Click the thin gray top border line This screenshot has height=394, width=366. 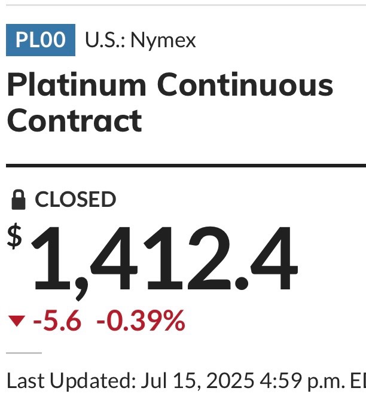pyautogui.click(x=186, y=5)
